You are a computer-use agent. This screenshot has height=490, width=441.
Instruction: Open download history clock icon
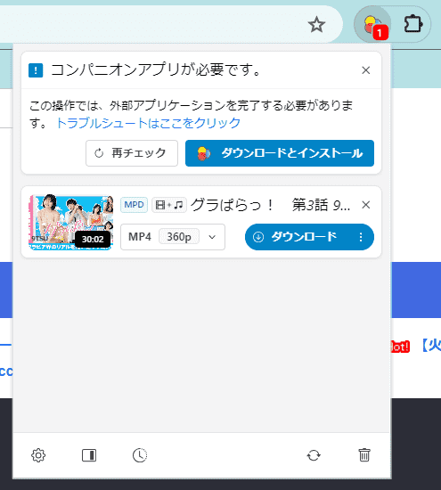[x=140, y=455]
